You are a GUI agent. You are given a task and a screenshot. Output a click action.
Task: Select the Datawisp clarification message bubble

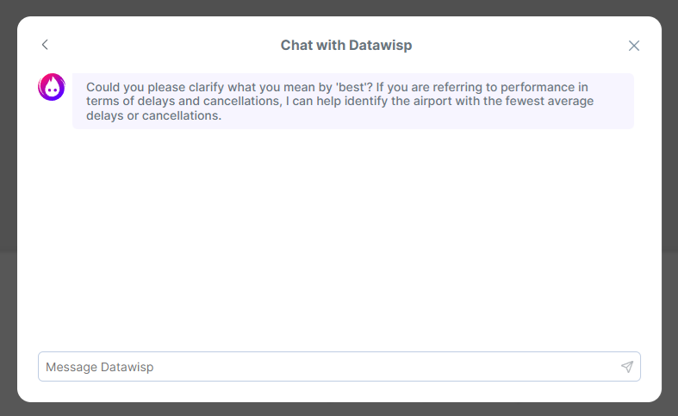(353, 102)
